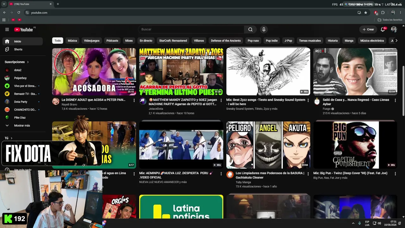
Task: Open the Nayeli Bravo channel avatar
Action: (56, 101)
